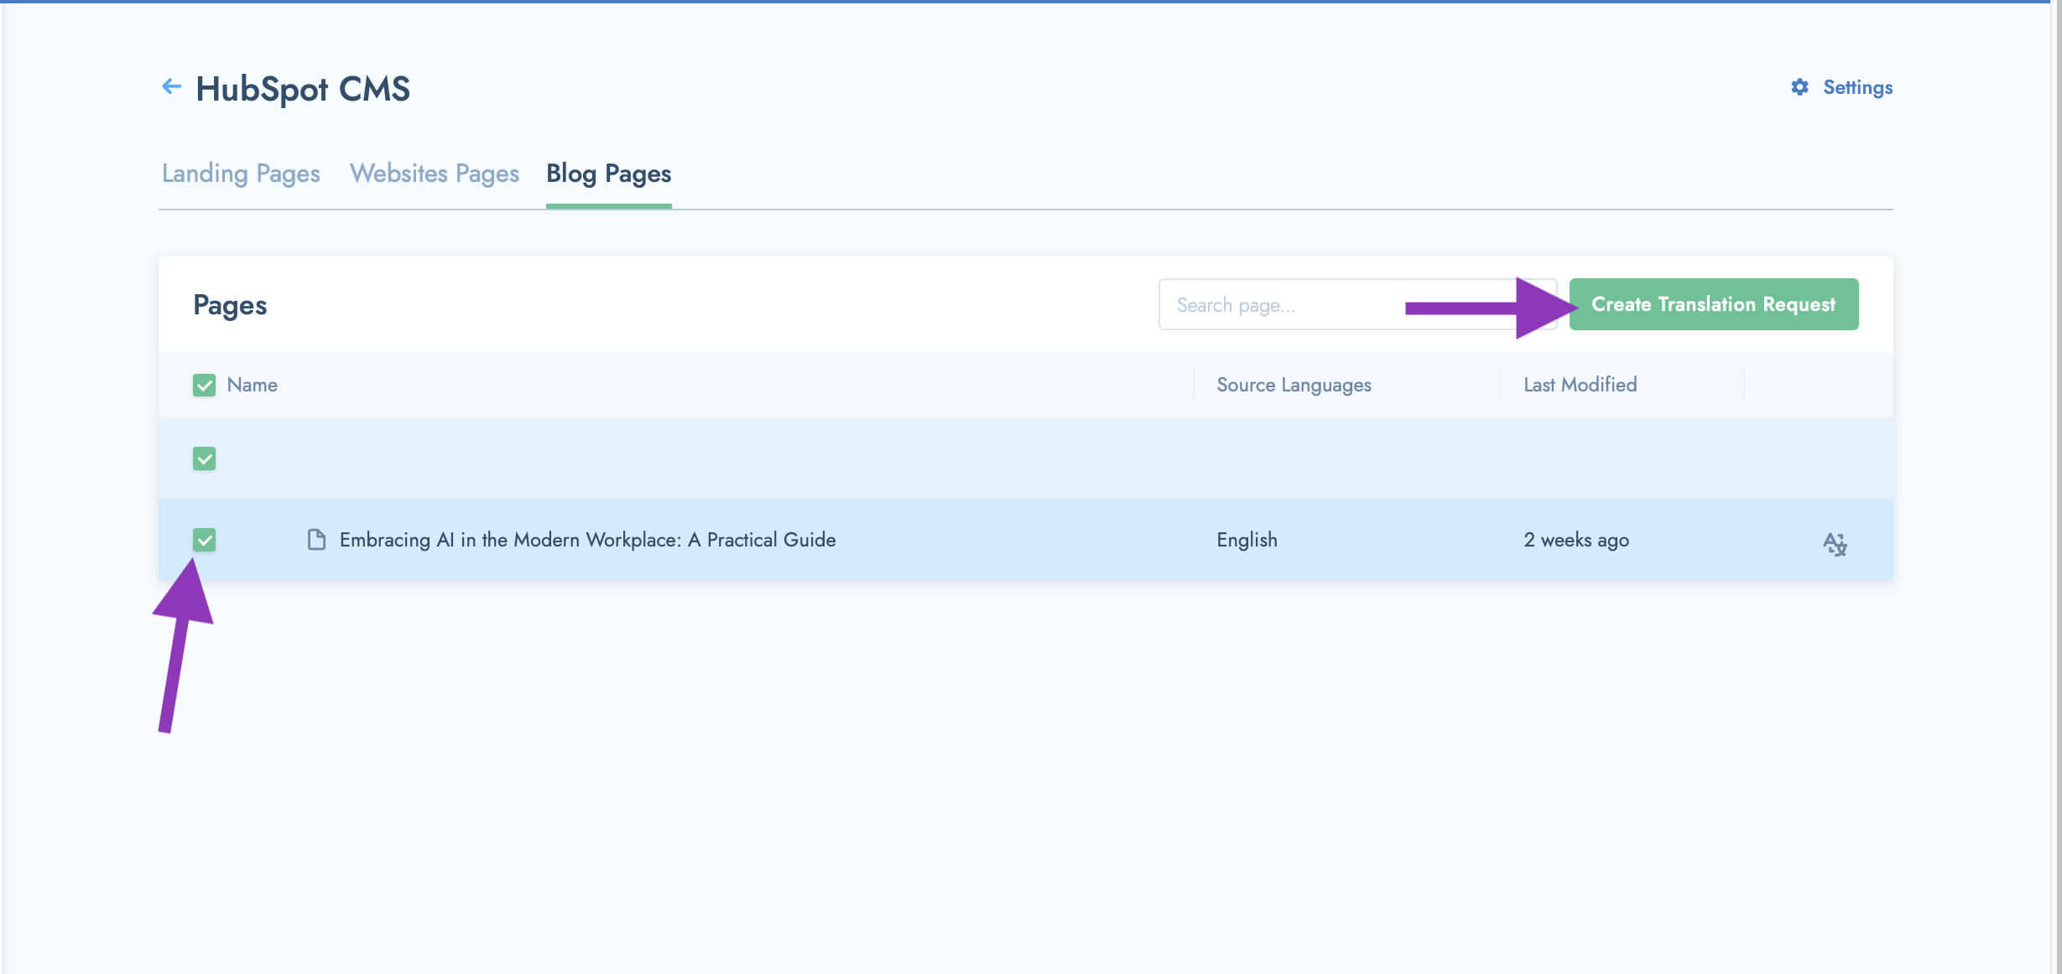The width and height of the screenshot is (2062, 974).
Task: Click the document icon beside Embracing AI title
Action: point(316,540)
